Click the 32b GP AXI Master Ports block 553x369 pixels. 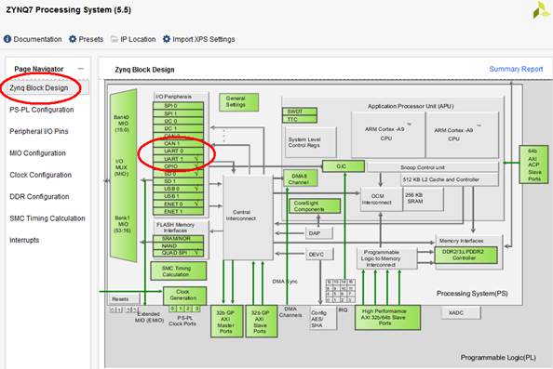(x=227, y=322)
